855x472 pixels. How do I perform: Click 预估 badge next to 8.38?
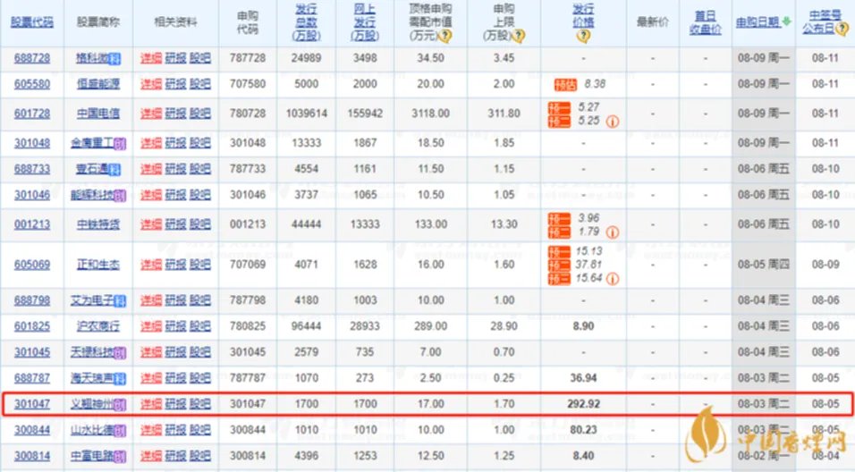[565, 85]
